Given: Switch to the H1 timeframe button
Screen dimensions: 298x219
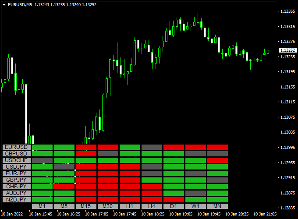Looking at the screenshot, I should (130, 206).
